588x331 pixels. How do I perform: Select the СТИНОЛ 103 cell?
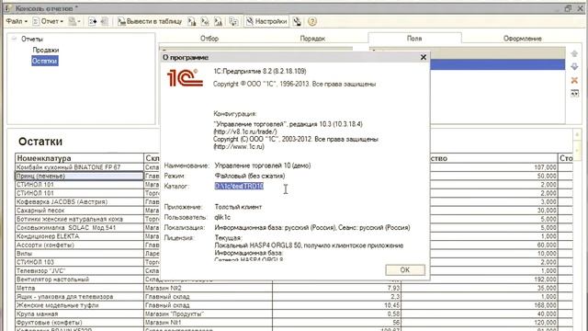79,262
